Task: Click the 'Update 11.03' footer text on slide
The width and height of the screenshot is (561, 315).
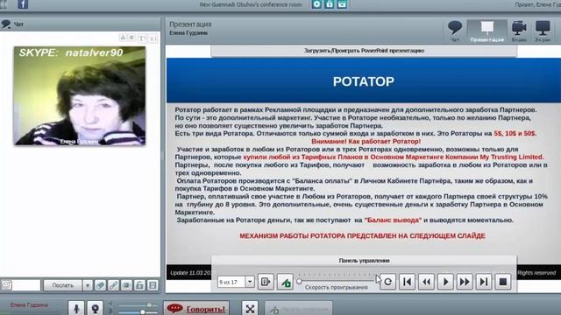Action: tap(191, 272)
